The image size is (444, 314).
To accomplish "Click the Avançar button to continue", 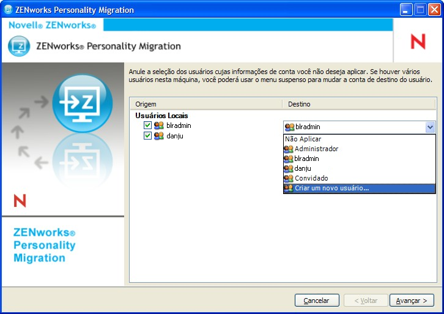I will 412,301.
